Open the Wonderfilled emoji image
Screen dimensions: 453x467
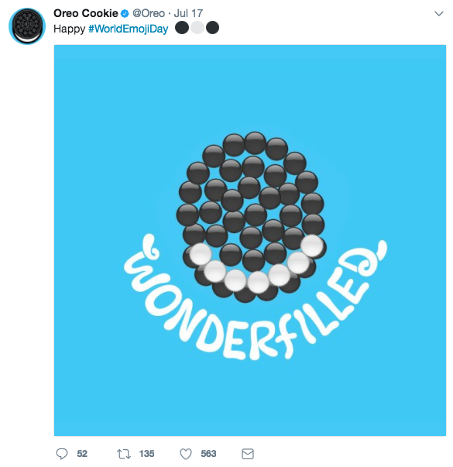[x=250, y=240]
